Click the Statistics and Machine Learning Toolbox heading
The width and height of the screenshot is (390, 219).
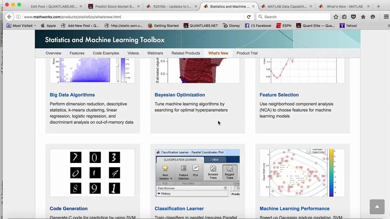click(105, 40)
